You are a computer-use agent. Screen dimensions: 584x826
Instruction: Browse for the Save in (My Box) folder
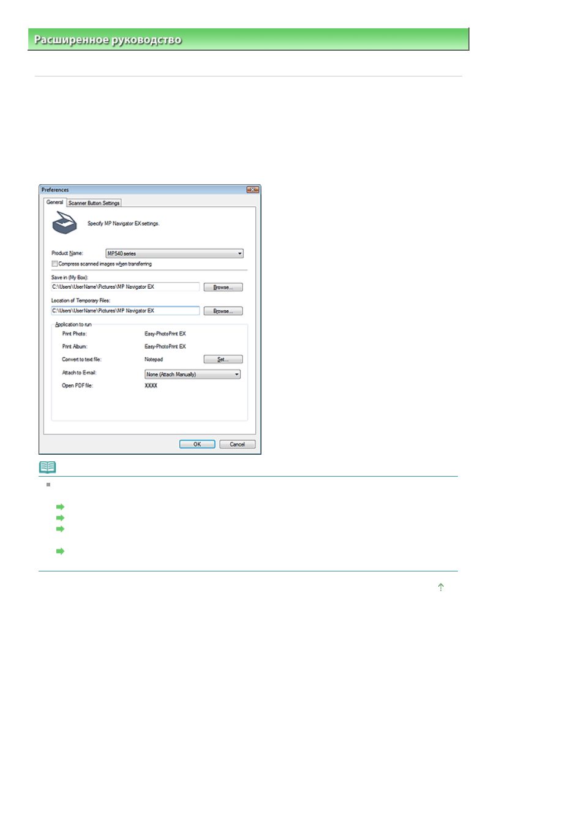[x=223, y=287]
